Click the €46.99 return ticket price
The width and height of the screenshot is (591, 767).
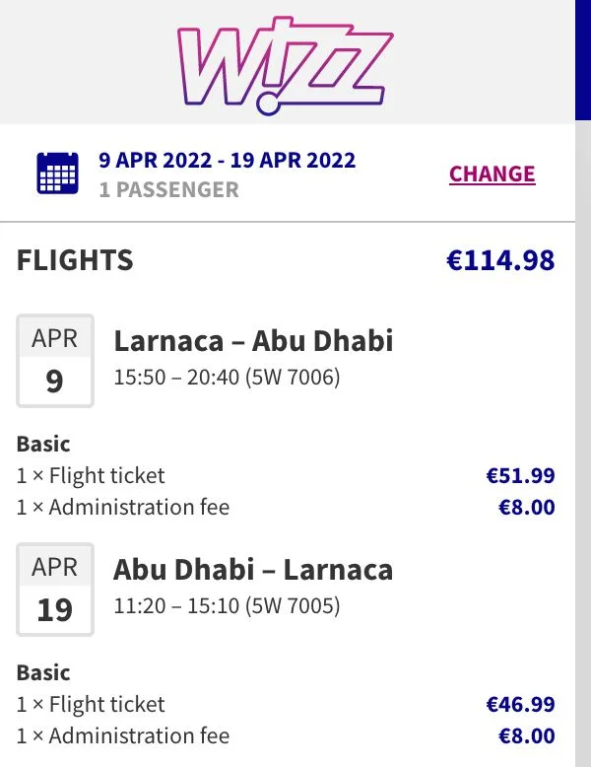click(x=520, y=705)
